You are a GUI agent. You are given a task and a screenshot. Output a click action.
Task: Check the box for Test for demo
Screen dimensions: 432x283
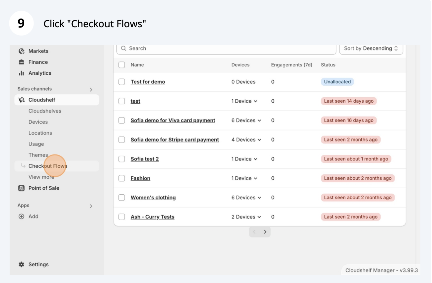[122, 82]
